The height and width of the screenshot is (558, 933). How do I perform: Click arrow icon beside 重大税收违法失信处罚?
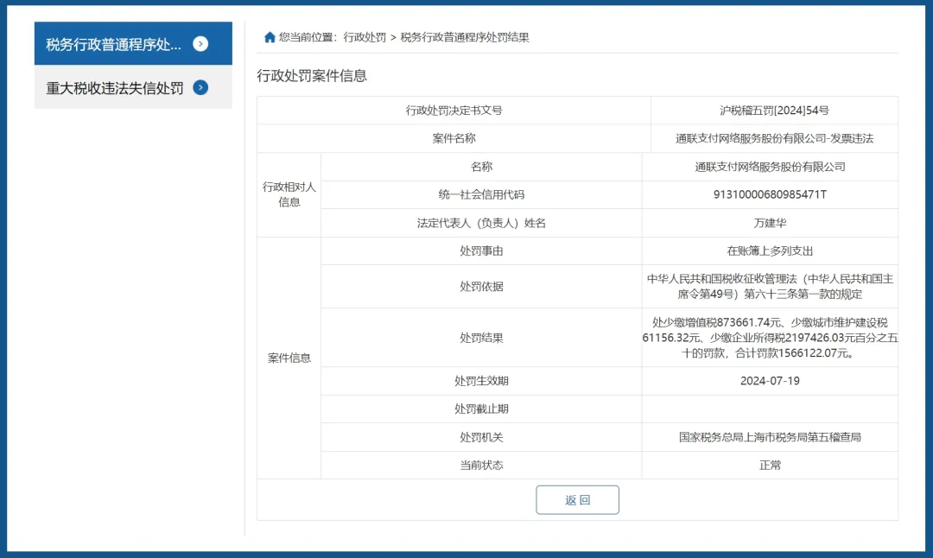(x=200, y=88)
